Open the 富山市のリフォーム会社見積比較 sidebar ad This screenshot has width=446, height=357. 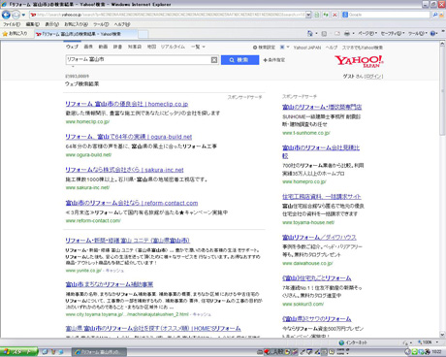coord(321,151)
